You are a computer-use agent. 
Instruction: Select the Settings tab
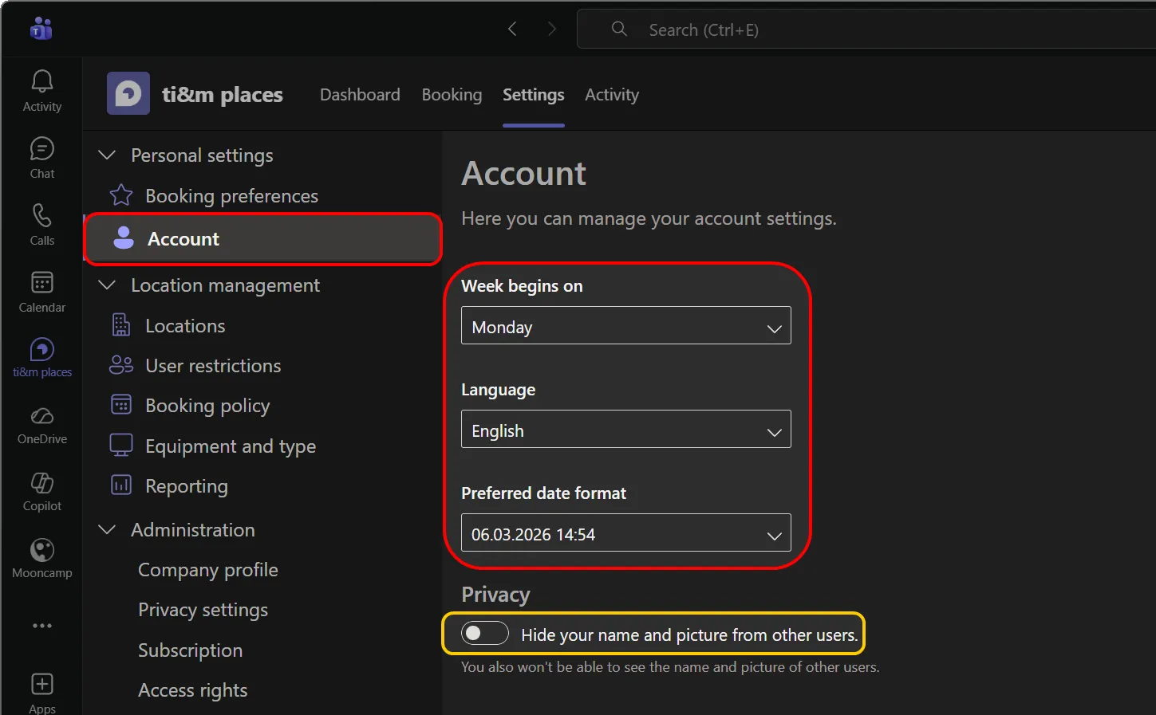click(534, 95)
